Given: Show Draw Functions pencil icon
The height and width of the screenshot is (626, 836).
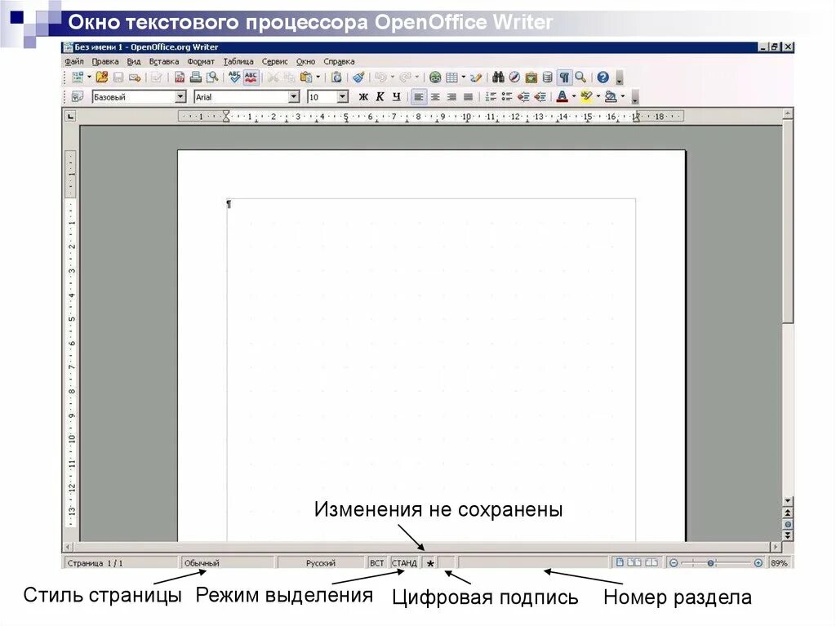Looking at the screenshot, I should pyautogui.click(x=476, y=78).
